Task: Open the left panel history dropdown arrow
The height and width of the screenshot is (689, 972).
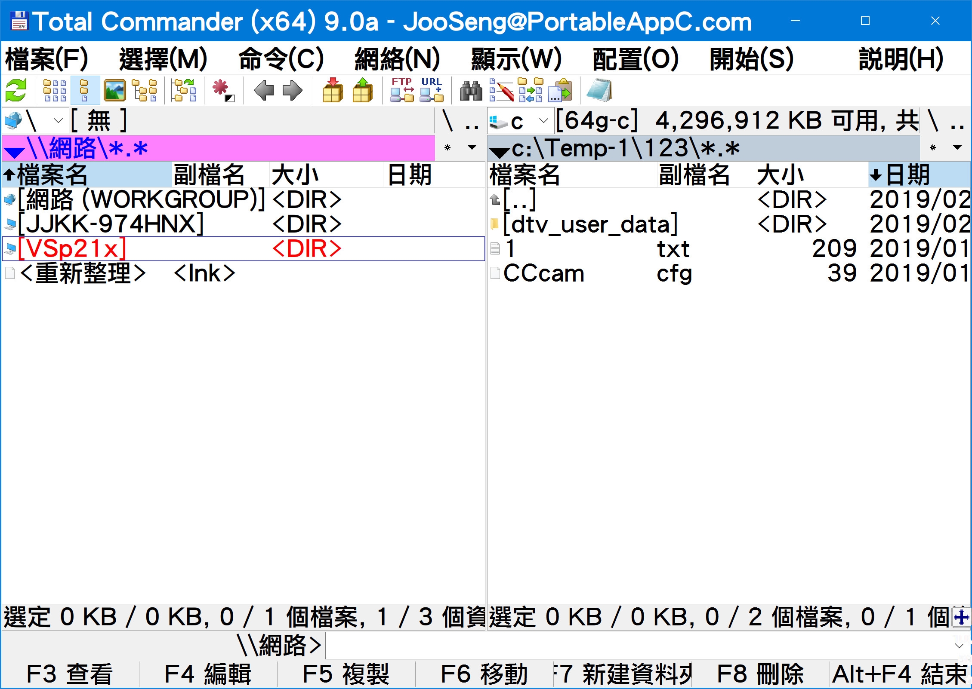Action: (x=472, y=148)
